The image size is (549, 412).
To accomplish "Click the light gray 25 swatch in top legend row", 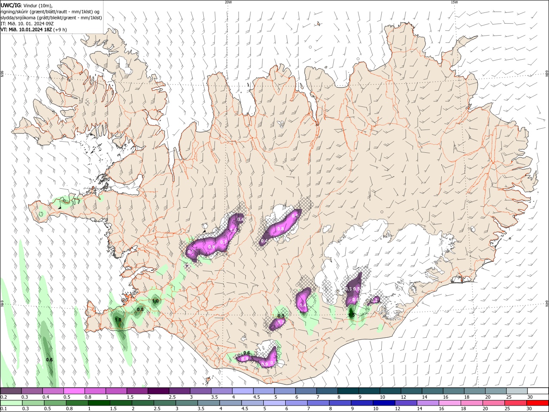I will point(516,391).
